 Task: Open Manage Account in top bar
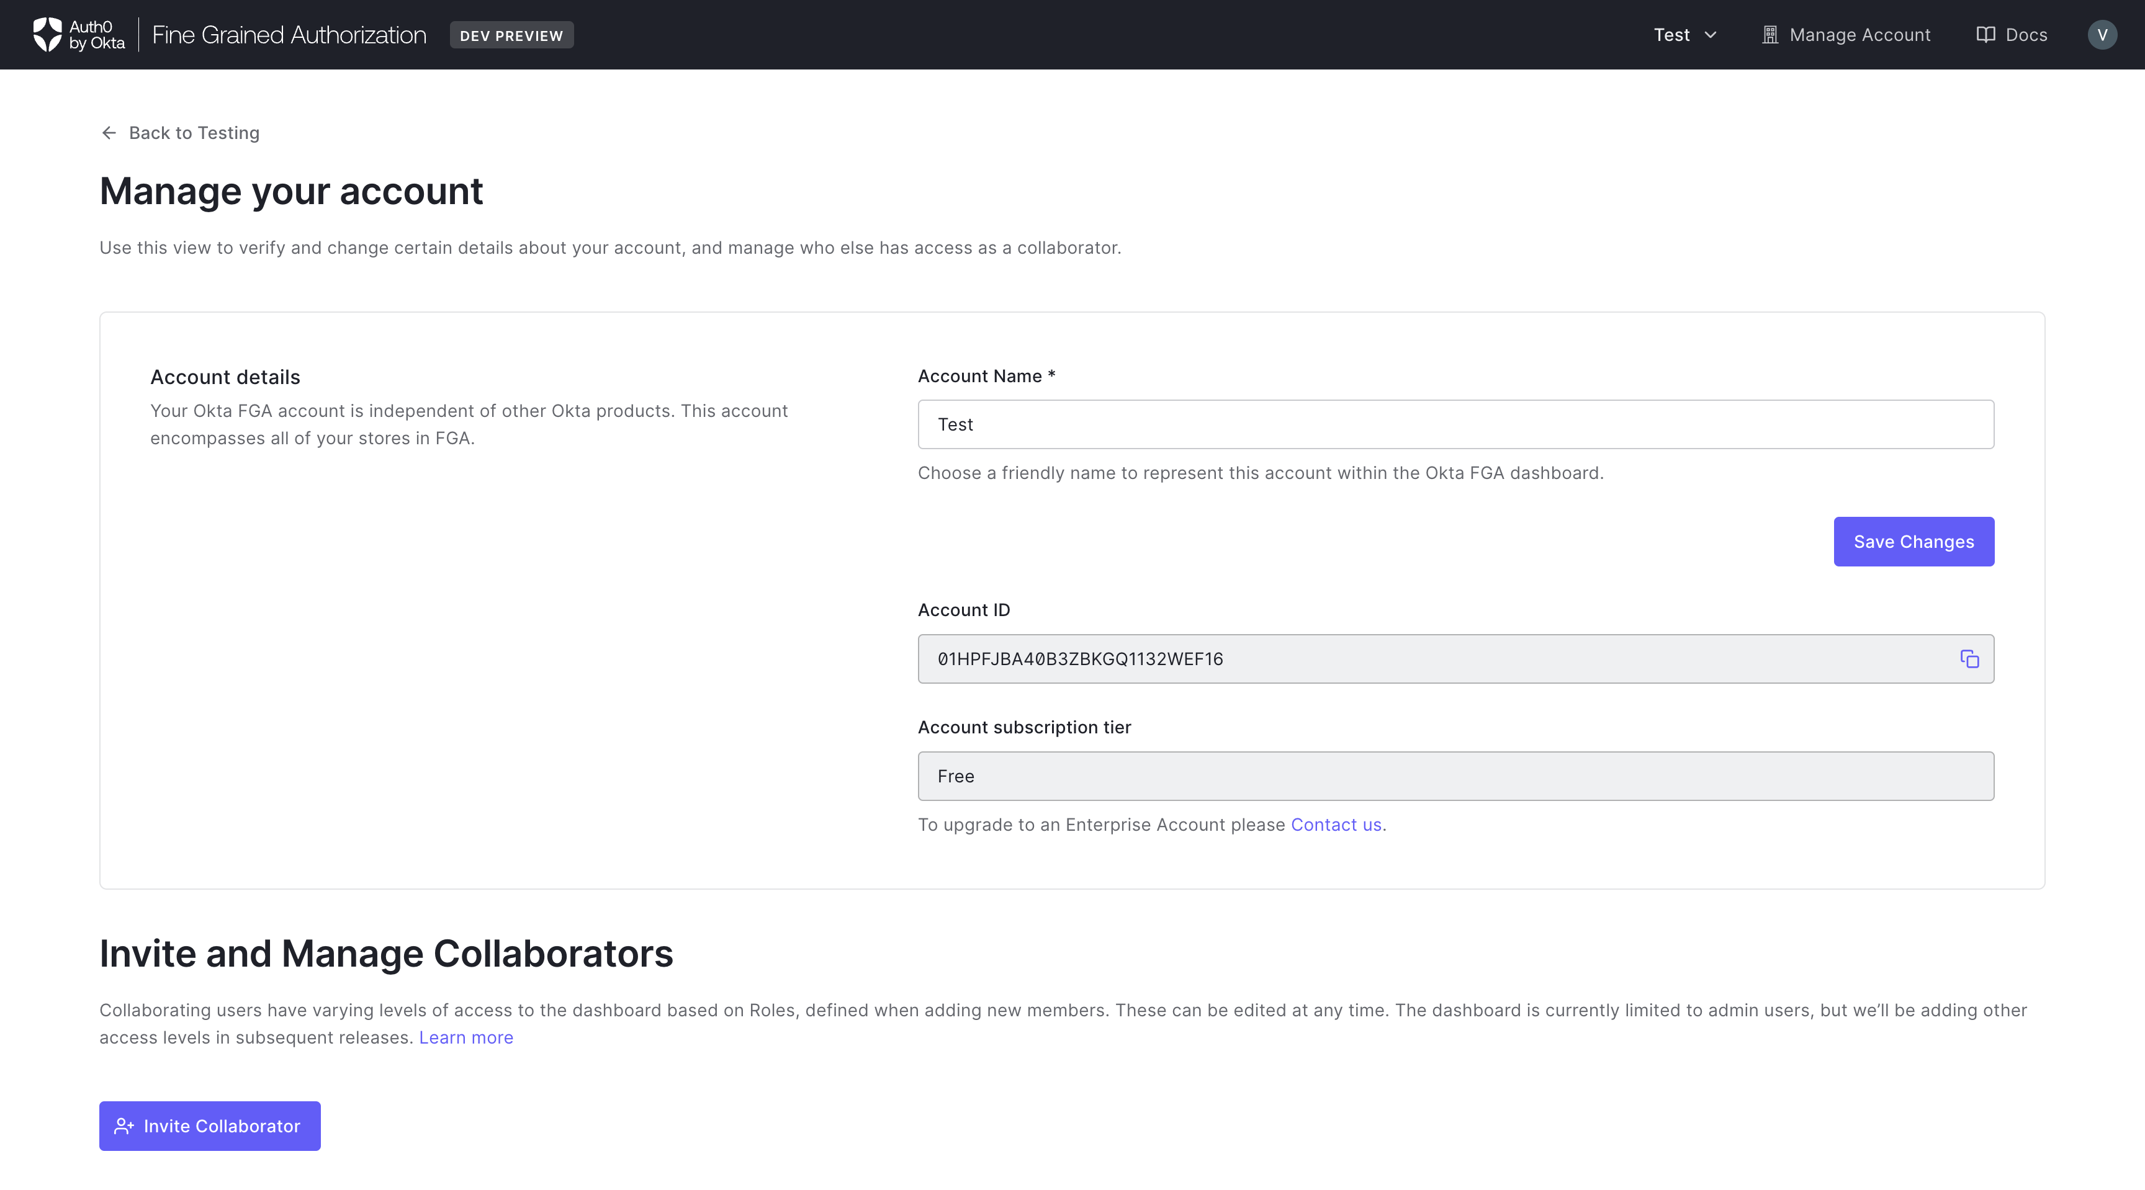tap(1846, 35)
